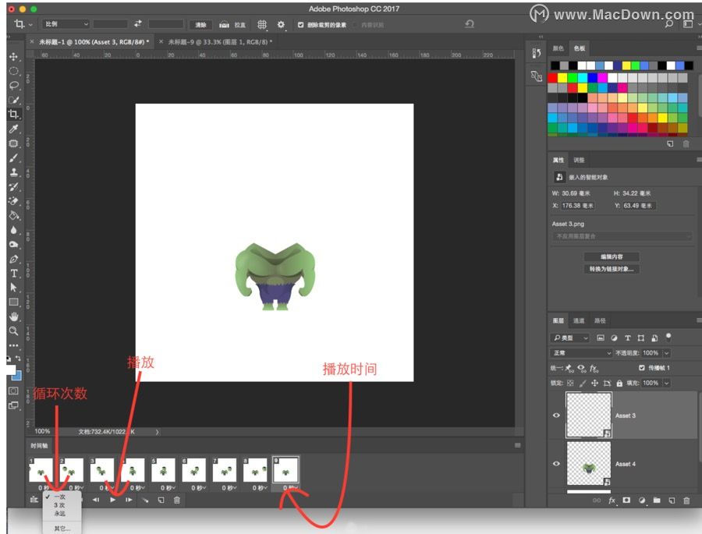Play the timeline animation
Image resolution: width=702 pixels, height=534 pixels.
click(113, 500)
